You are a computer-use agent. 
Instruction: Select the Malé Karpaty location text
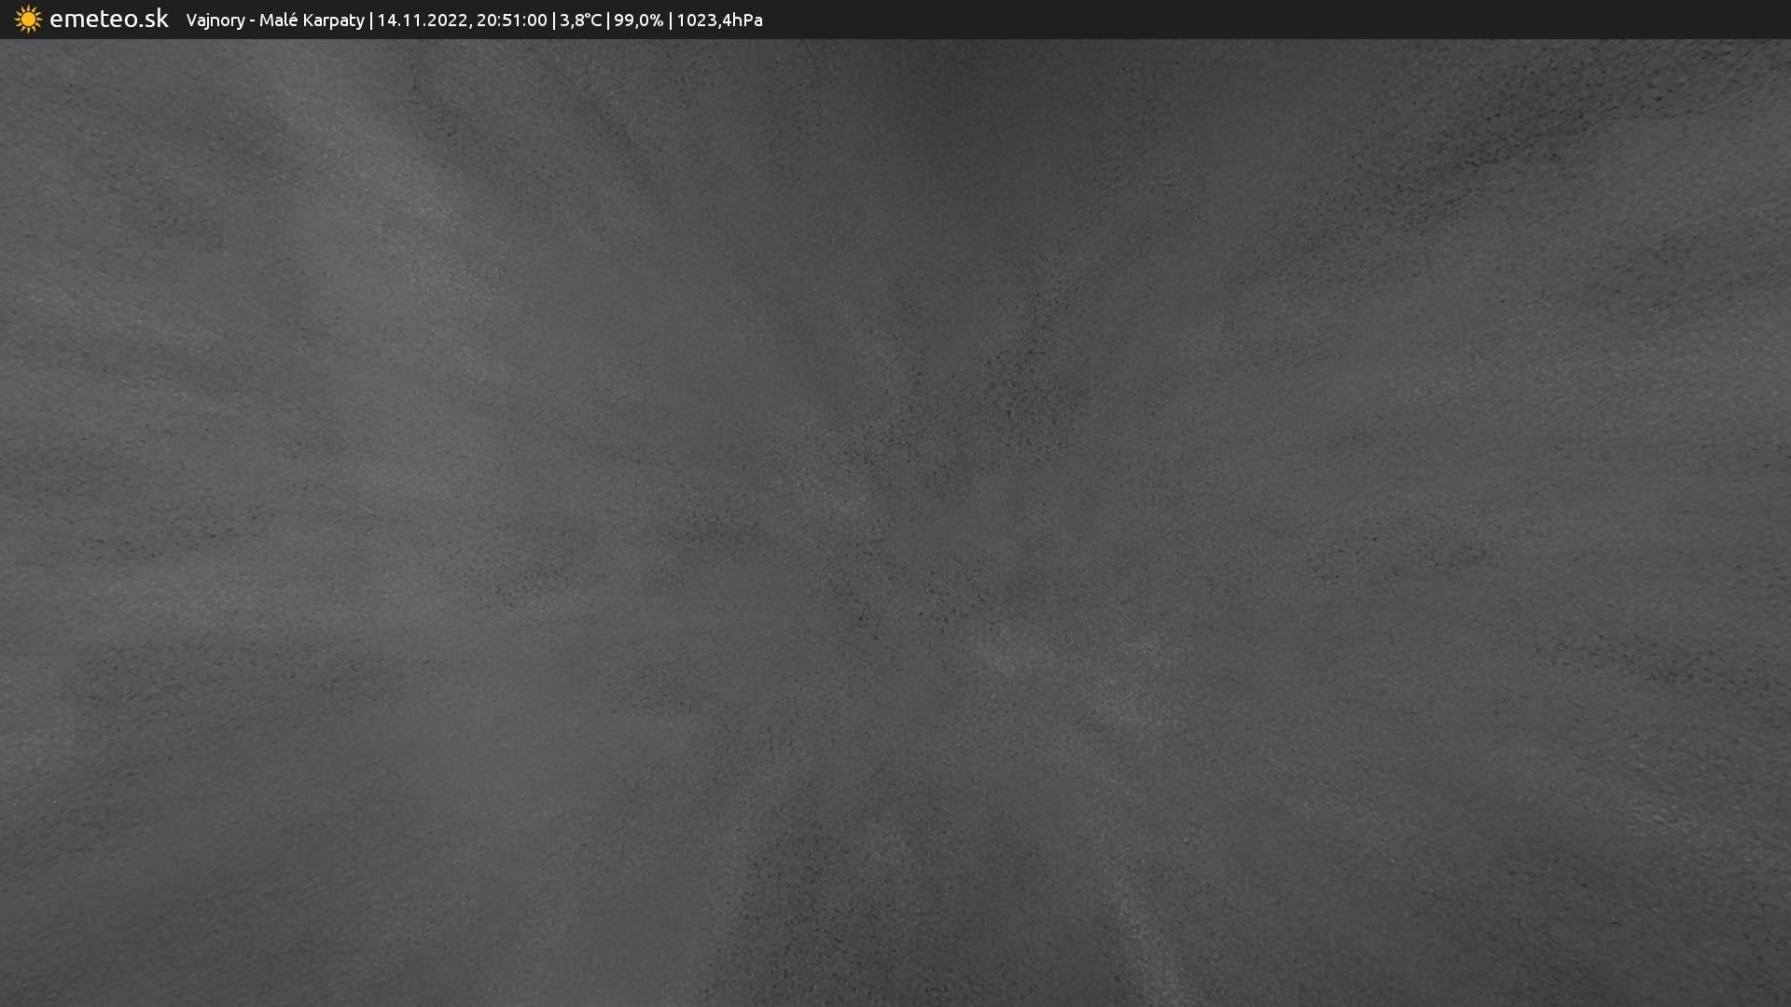(x=312, y=21)
